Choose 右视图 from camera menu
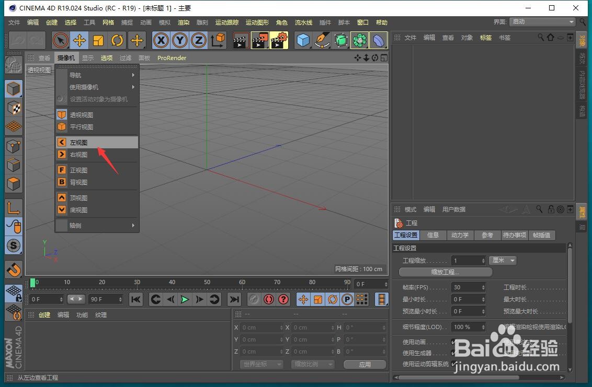 point(97,155)
